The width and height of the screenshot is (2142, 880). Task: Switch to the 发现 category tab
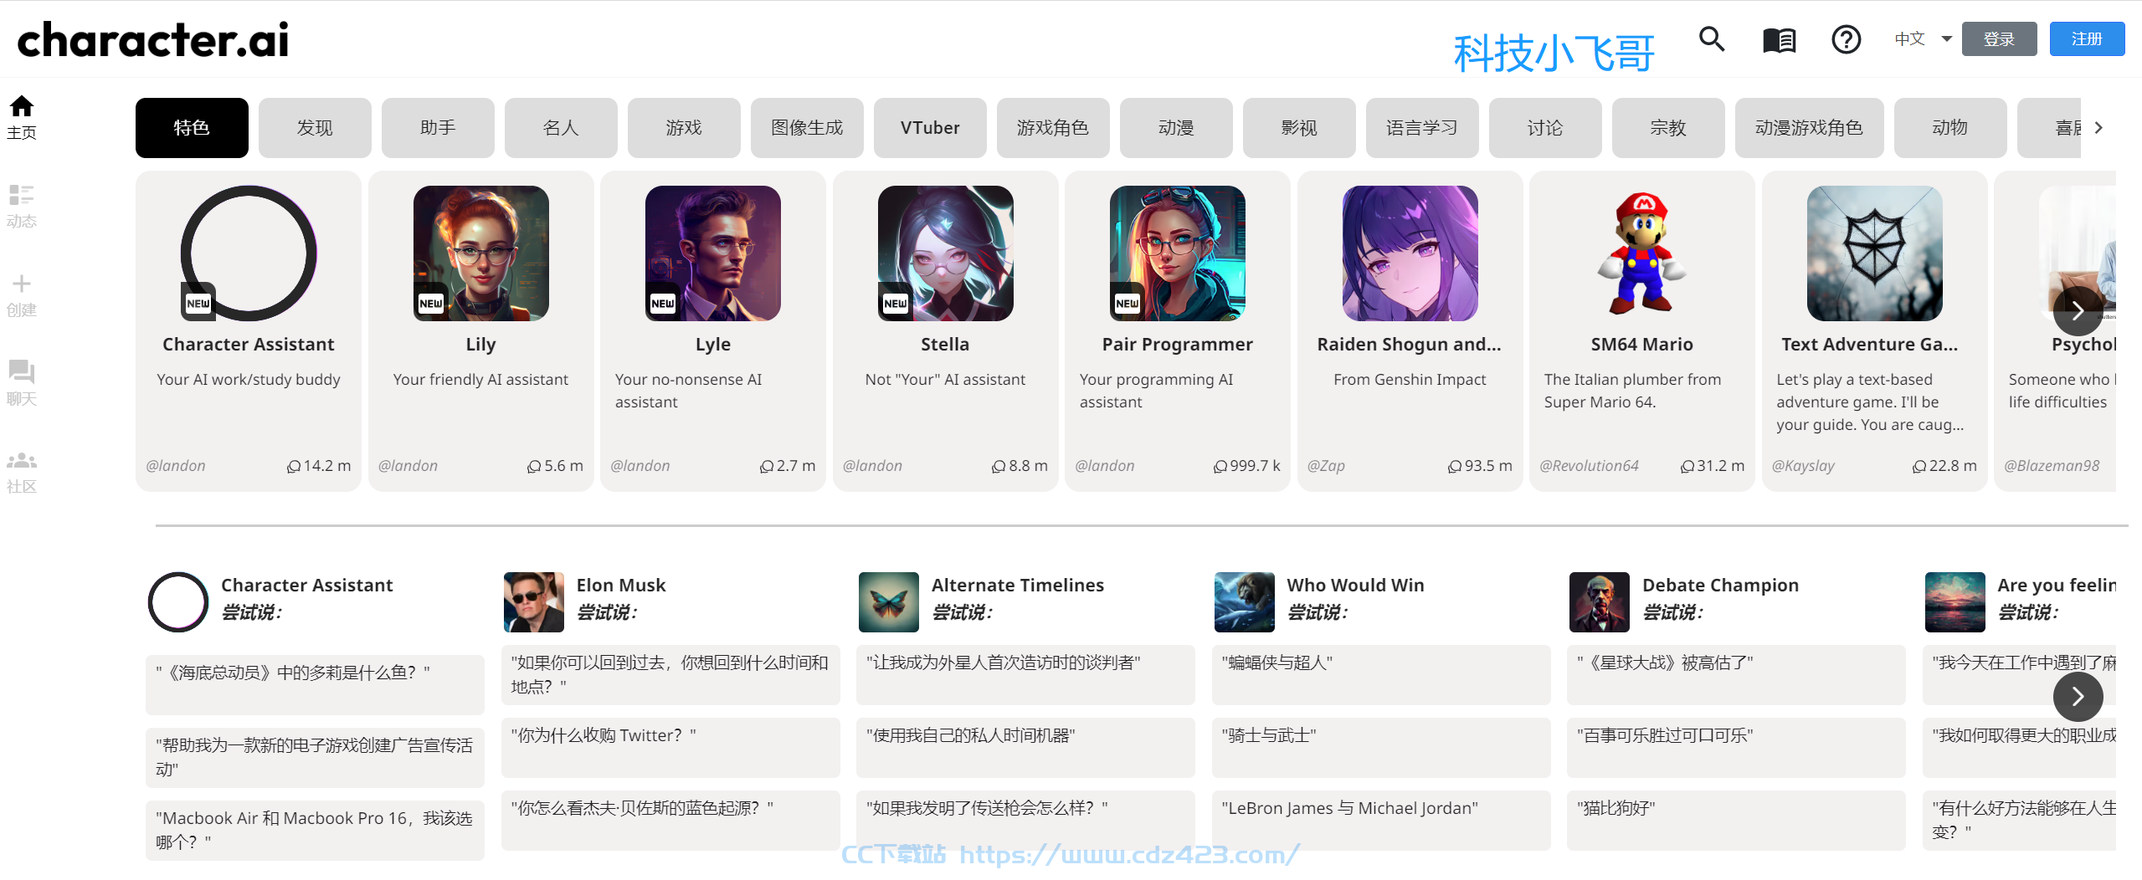pos(315,127)
